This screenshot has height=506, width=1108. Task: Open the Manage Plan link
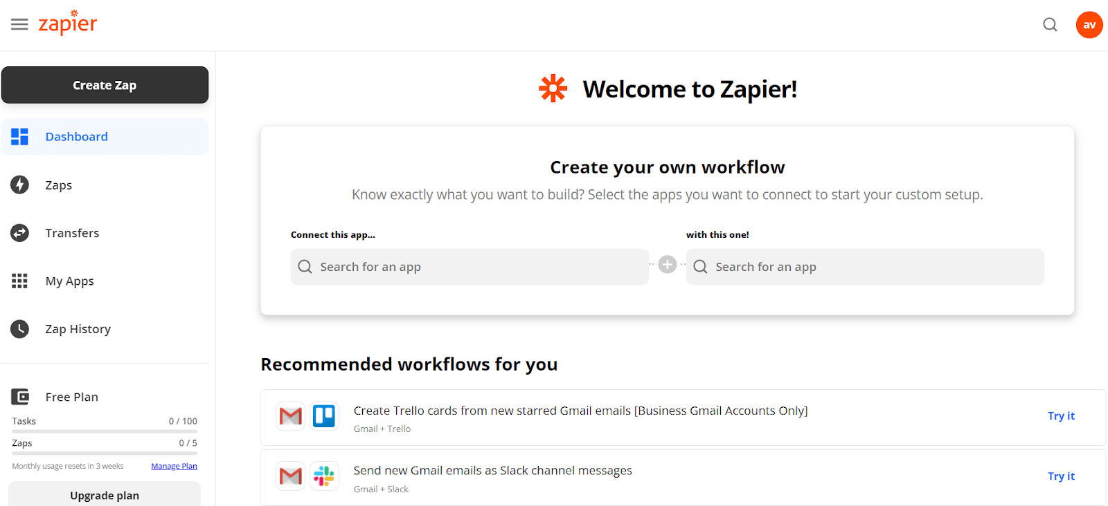coord(174,465)
